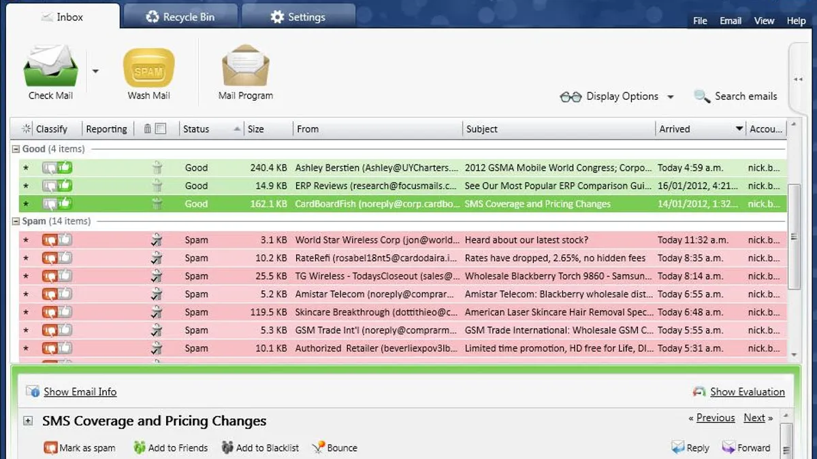This screenshot has width=817, height=459.
Task: Toggle deletion for the Ashley Berstien email
Action: [x=157, y=167]
